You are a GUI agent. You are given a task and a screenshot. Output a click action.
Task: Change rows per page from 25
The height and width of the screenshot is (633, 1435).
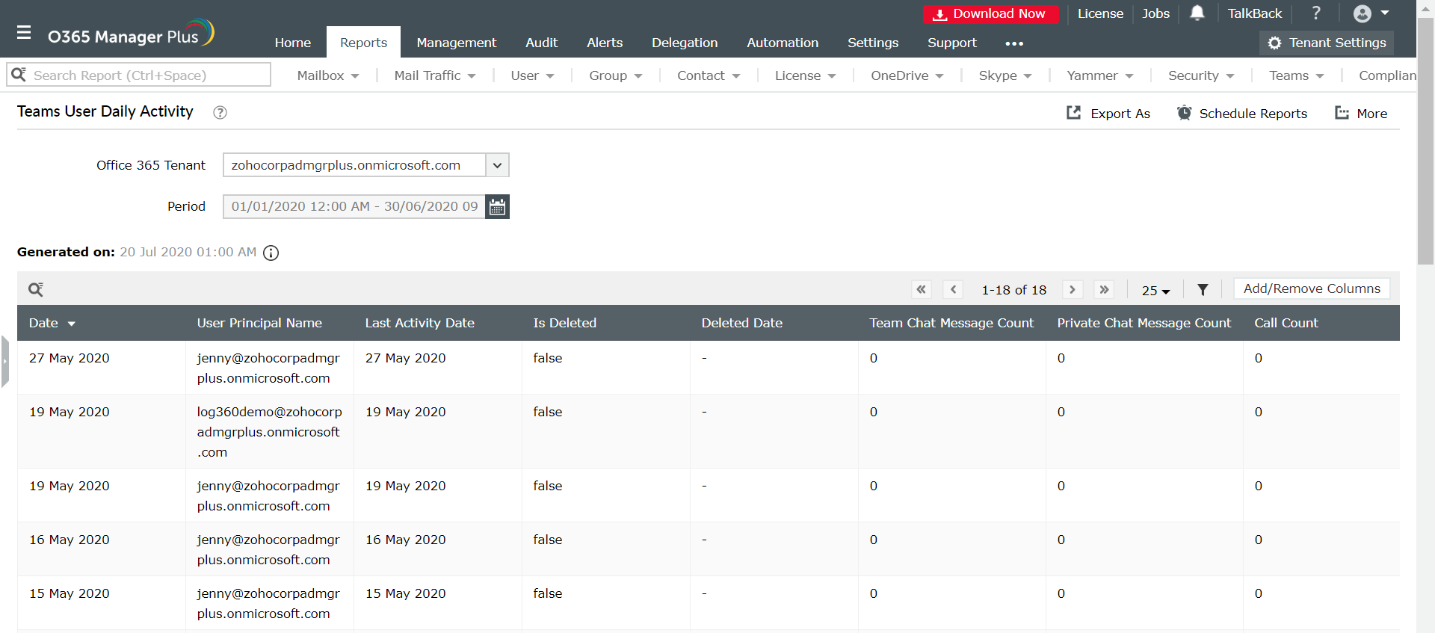pyautogui.click(x=1155, y=290)
